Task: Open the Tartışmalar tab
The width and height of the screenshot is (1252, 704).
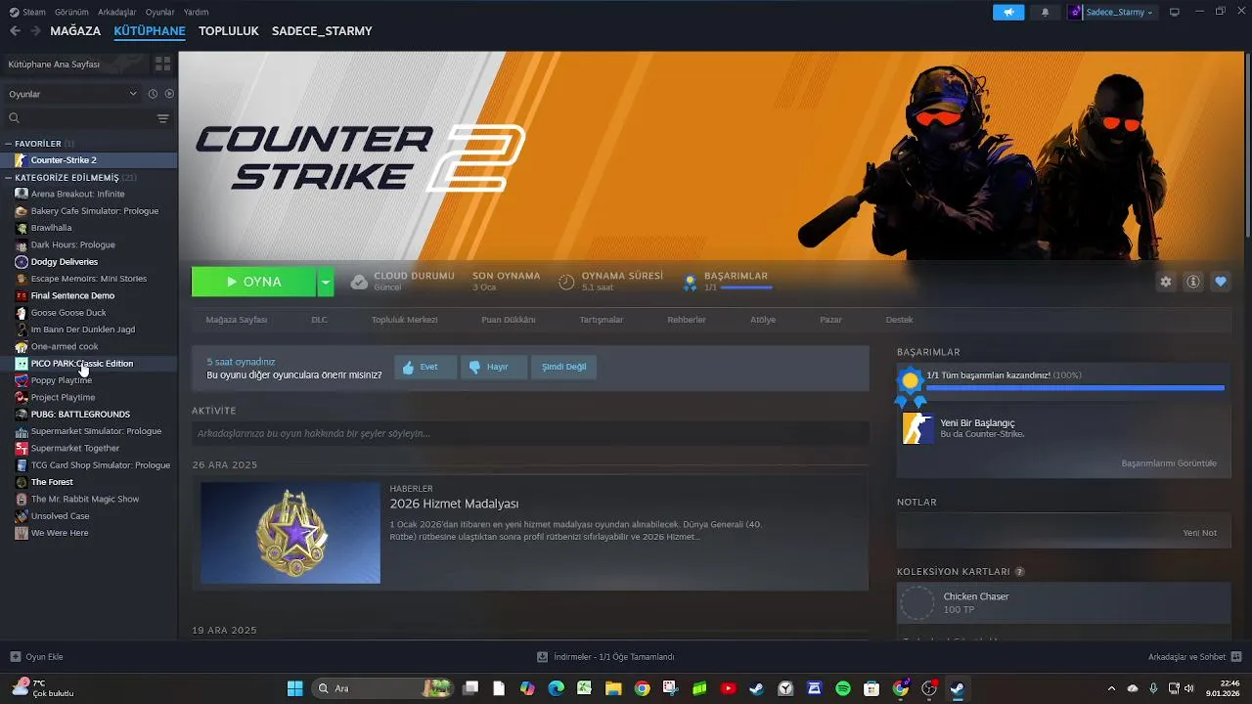Action: click(602, 320)
